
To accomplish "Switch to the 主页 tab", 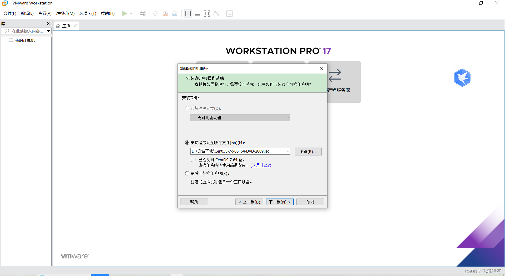I will (x=66, y=26).
